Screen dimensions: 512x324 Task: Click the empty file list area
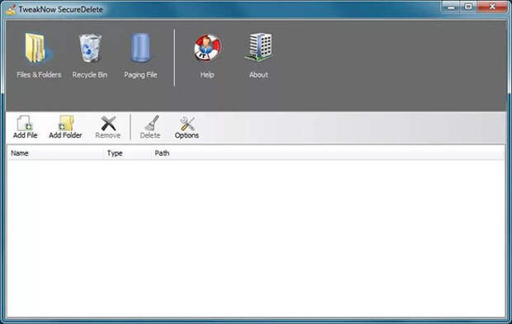coord(256,238)
